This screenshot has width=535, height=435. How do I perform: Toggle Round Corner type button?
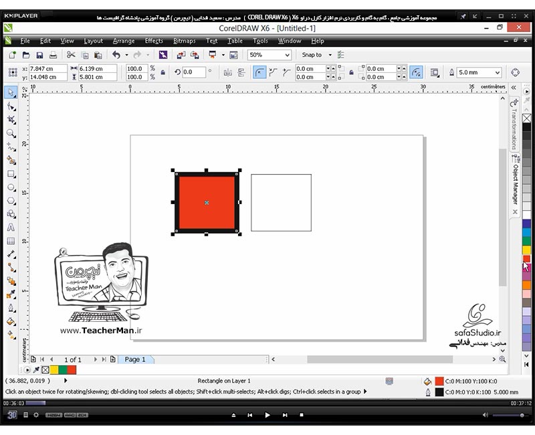click(x=259, y=72)
